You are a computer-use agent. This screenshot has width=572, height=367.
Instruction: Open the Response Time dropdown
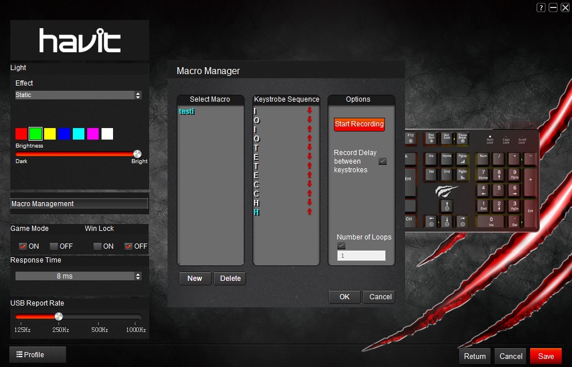click(x=78, y=276)
